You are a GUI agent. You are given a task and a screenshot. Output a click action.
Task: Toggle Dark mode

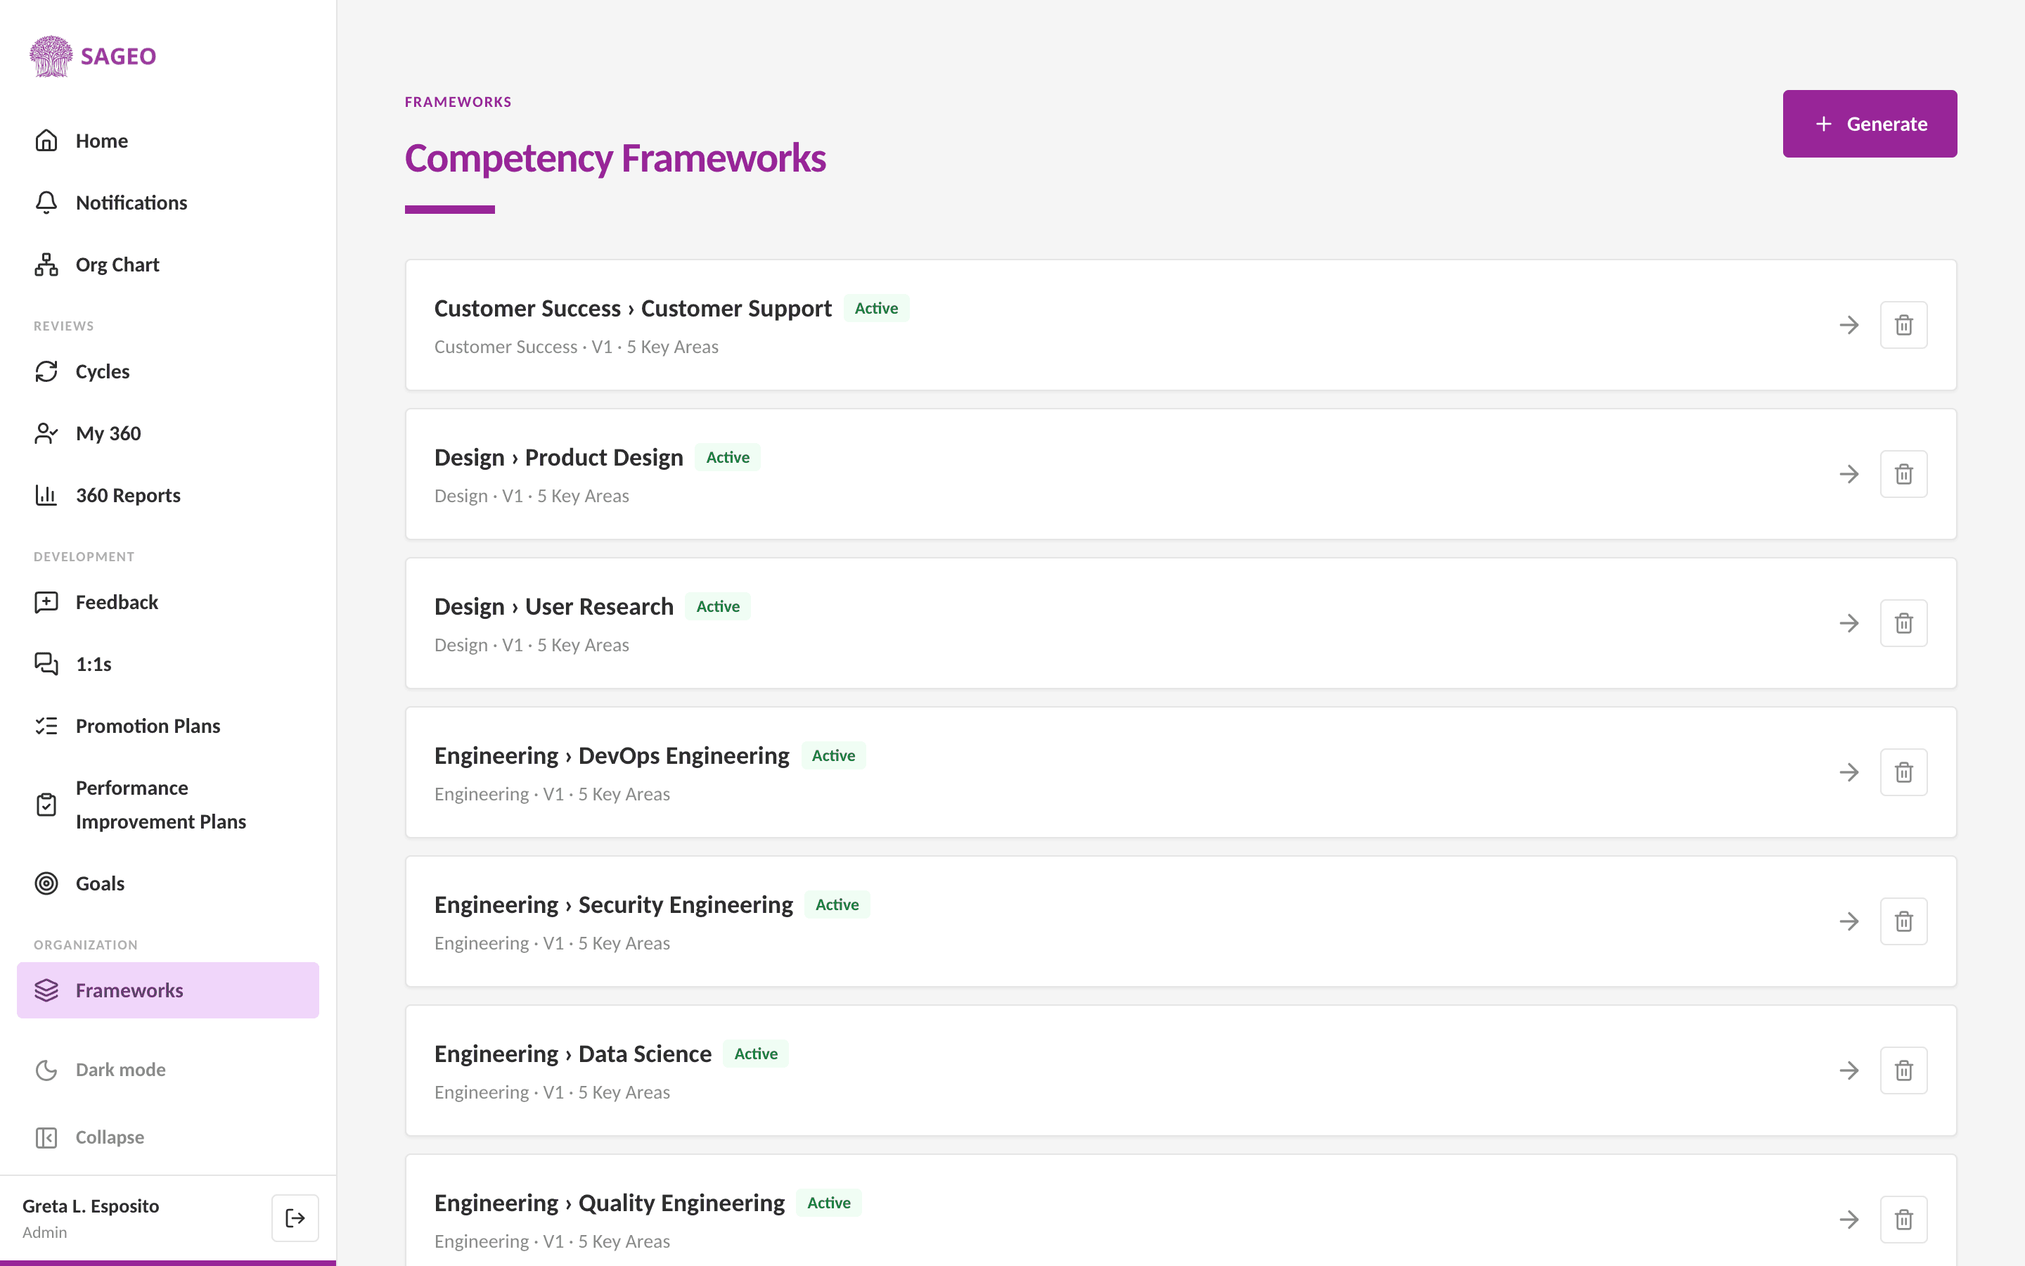pos(167,1069)
